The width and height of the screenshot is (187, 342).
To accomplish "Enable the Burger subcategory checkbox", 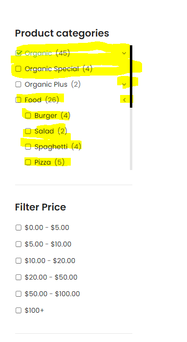I will point(28,115).
